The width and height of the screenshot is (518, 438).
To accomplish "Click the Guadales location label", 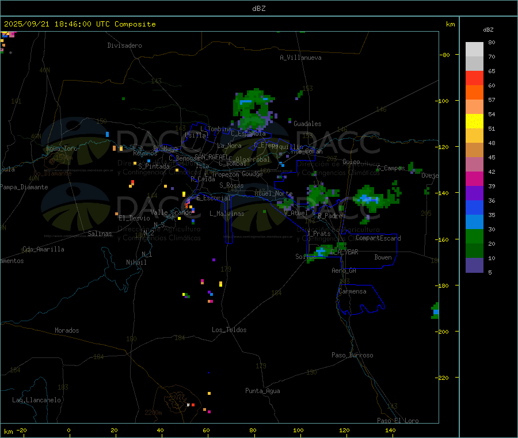I will coord(307,124).
